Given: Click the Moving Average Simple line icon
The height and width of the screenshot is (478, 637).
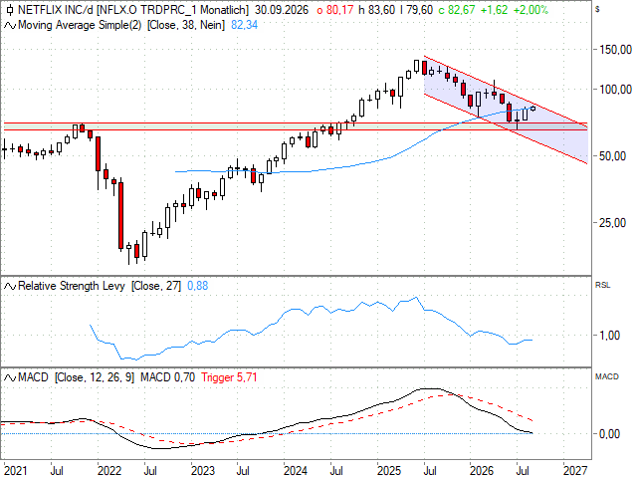Looking at the screenshot, I should (10, 25).
